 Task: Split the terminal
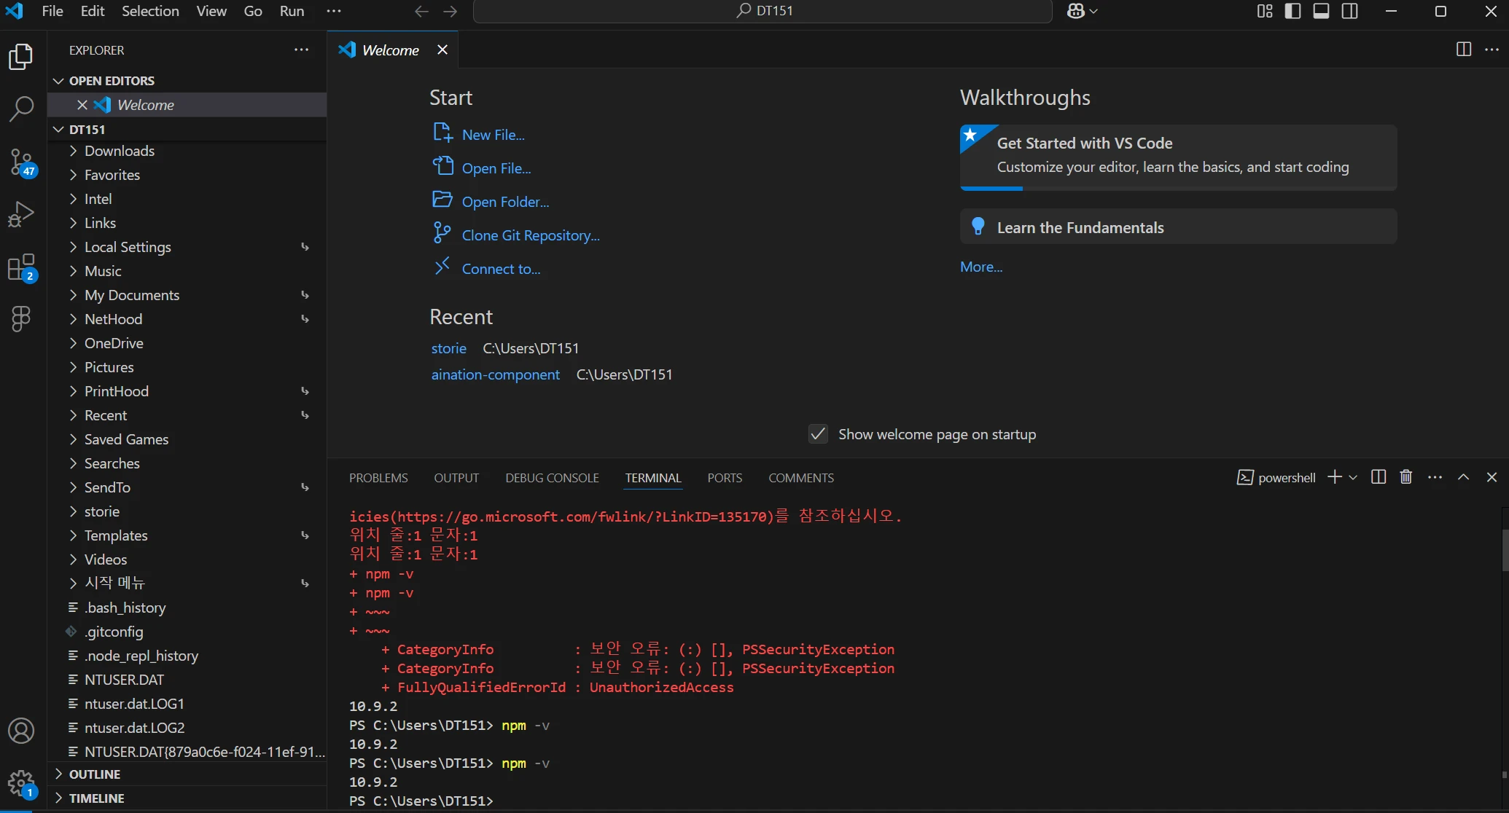[1378, 477]
